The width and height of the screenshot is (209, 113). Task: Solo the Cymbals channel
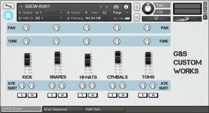112,95
